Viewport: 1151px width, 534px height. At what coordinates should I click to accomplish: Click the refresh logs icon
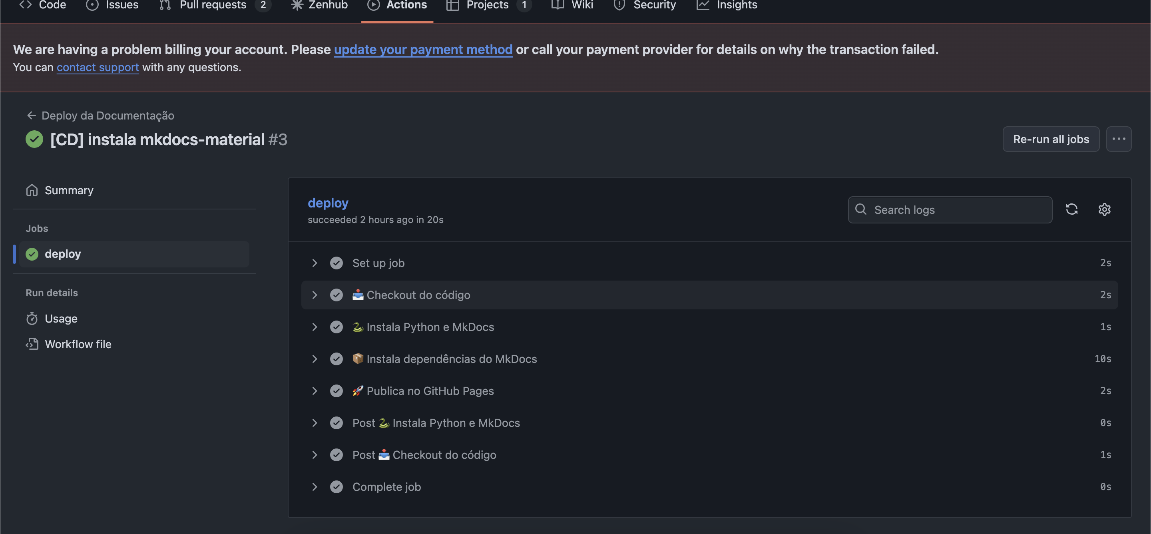tap(1071, 209)
